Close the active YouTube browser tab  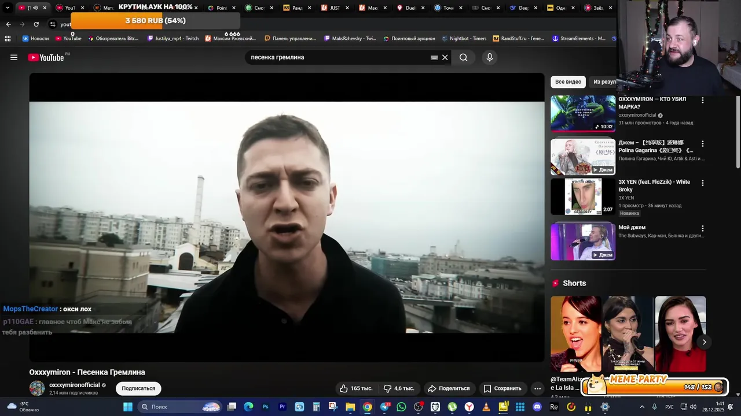[45, 8]
